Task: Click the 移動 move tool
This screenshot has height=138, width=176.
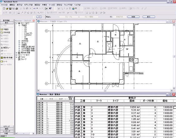Action: click(x=87, y=8)
